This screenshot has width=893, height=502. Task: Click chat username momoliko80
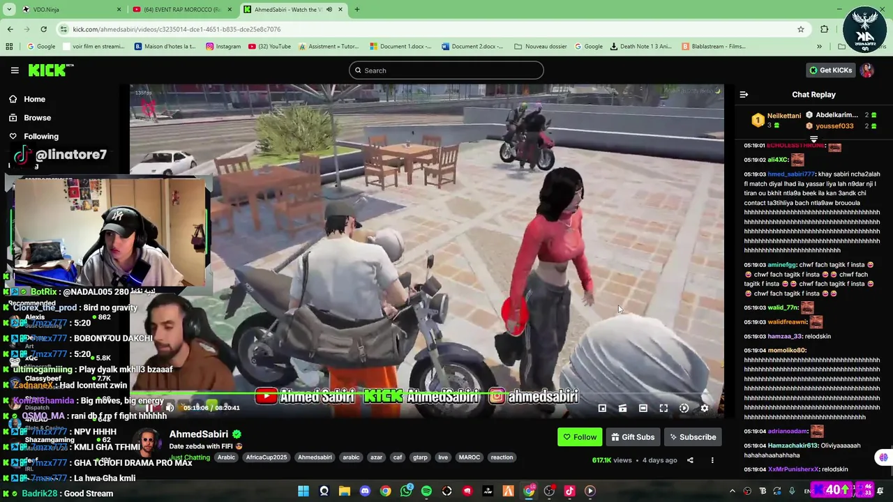[787, 350]
